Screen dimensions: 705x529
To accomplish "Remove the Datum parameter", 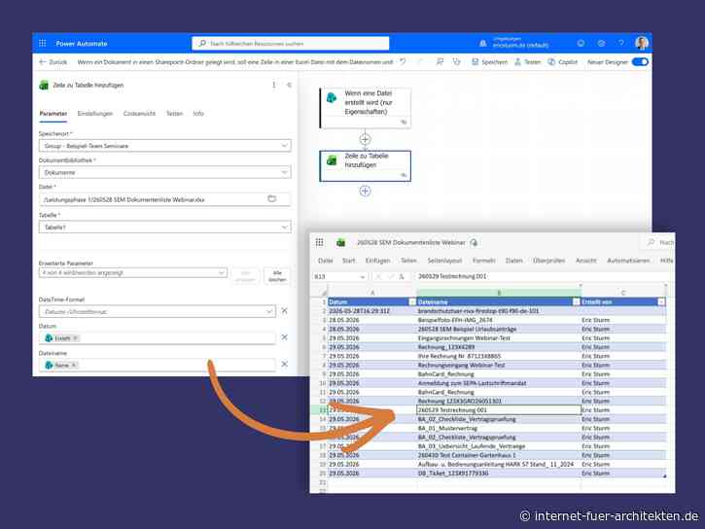I will pyautogui.click(x=284, y=337).
